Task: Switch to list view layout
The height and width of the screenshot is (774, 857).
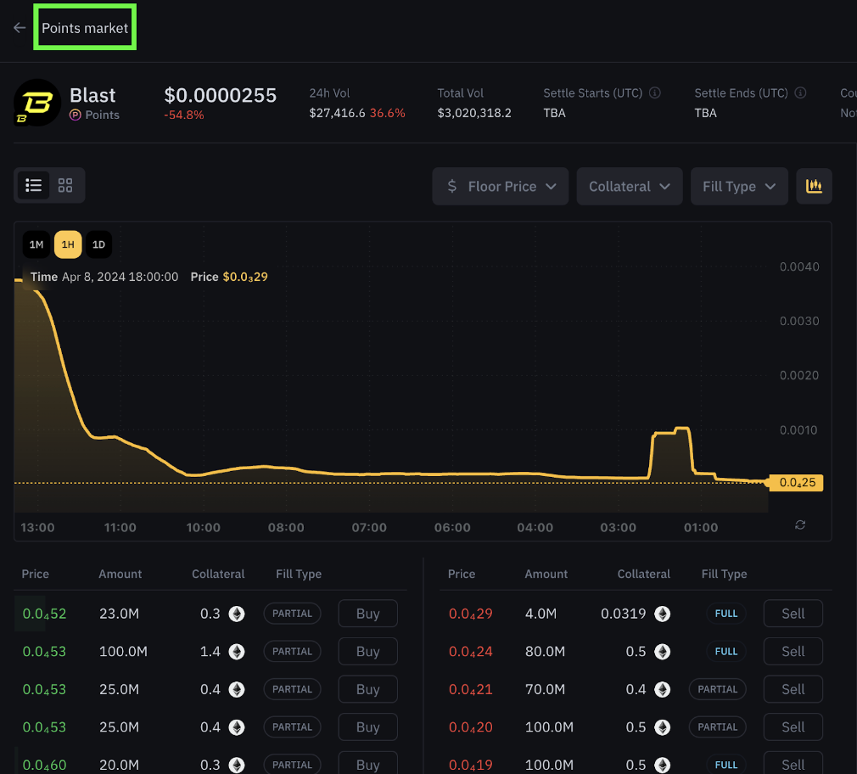Action: coord(33,185)
